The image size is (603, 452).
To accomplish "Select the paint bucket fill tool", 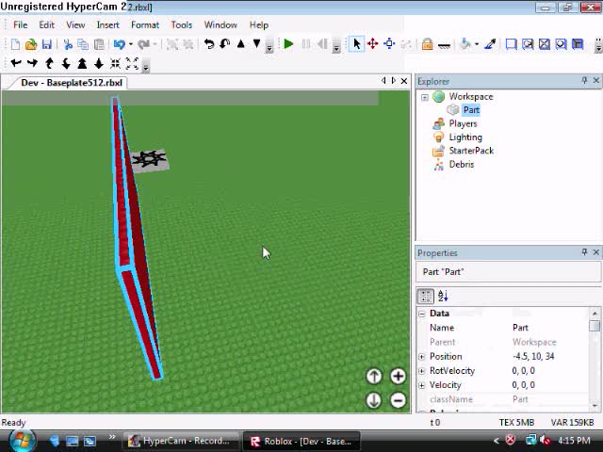I will click(x=465, y=44).
